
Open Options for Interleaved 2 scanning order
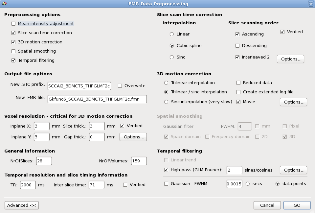(290, 59)
